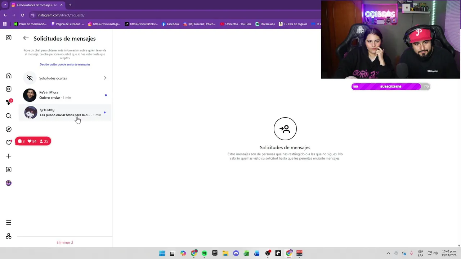Open Discord from taskbar

pyautogui.click(x=236, y=253)
